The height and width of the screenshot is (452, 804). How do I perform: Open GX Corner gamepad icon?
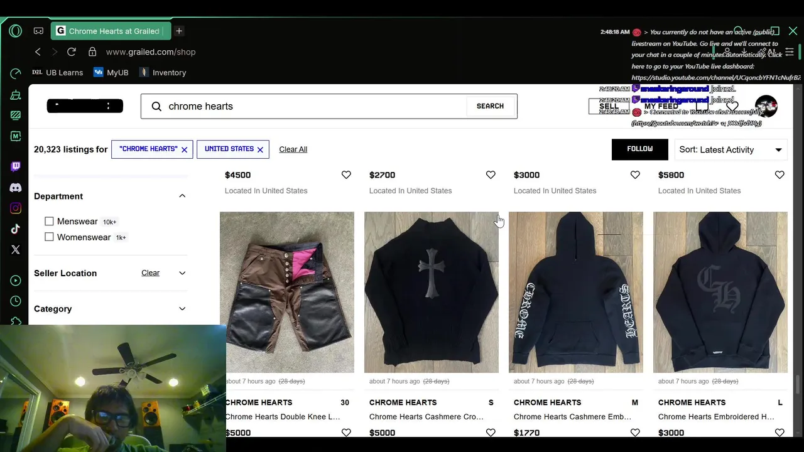38,31
